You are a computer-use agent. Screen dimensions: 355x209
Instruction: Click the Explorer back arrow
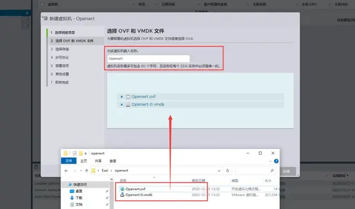(67, 171)
